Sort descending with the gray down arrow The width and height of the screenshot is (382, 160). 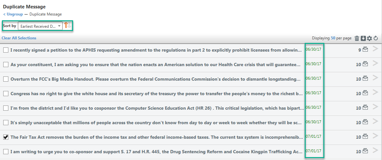coord(70,25)
